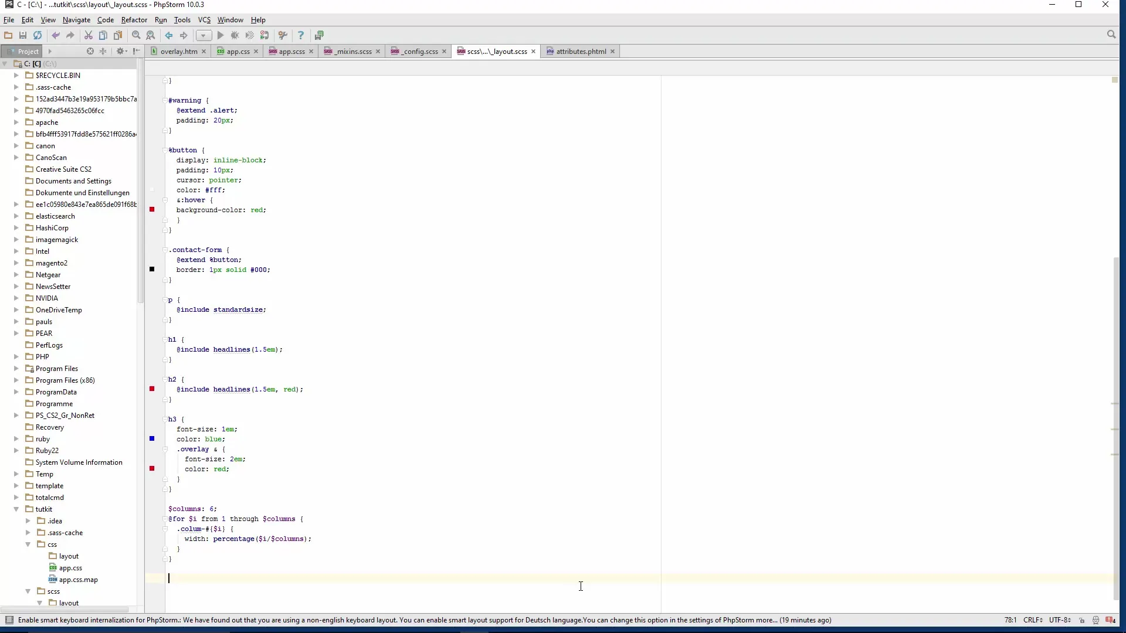Click the Save All floppy icon
The image size is (1126, 633).
click(23, 35)
